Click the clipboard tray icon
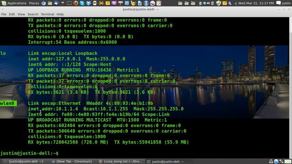Screen dimensions: 292x164 tap(213, 3)
